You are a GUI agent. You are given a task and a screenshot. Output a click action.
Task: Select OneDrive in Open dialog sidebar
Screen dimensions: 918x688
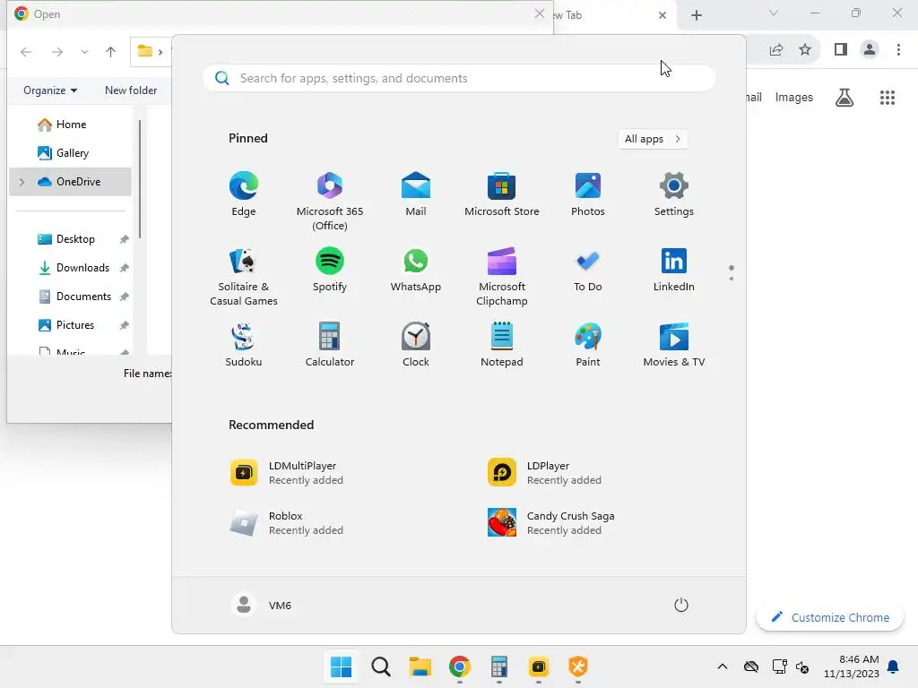point(69,181)
